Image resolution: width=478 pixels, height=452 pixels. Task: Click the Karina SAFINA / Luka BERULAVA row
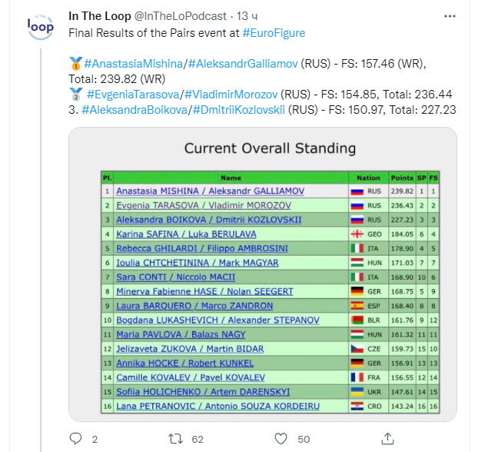tap(270, 234)
